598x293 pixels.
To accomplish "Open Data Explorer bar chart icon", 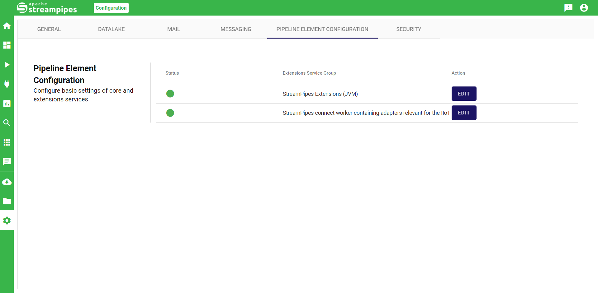I will tap(7, 104).
